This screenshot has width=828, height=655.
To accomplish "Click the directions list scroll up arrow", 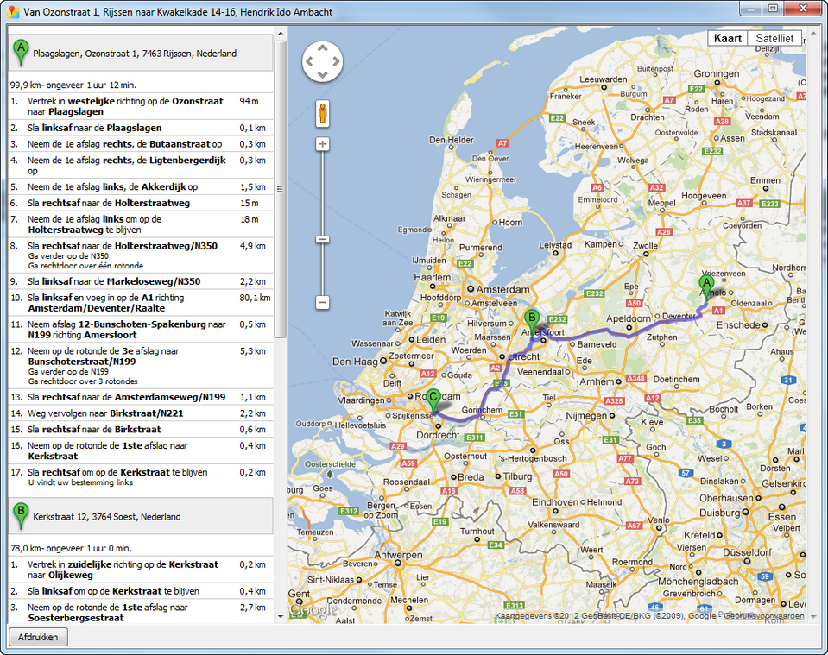I will pyautogui.click(x=281, y=34).
